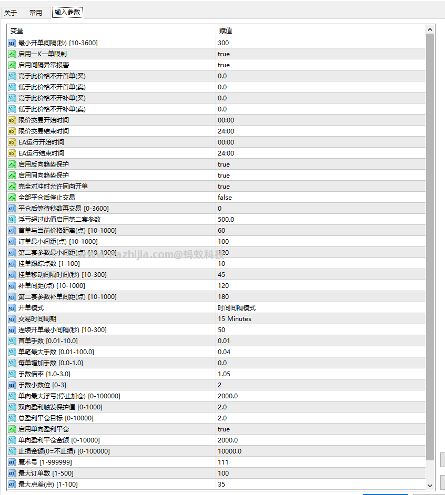Select the 连续开单最小间隔(秒) row label
The height and width of the screenshot is (495, 445).
point(62,330)
